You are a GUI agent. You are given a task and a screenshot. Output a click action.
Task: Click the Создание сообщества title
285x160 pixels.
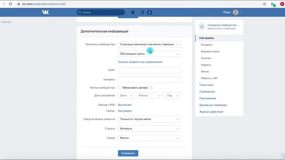(x=223, y=25)
